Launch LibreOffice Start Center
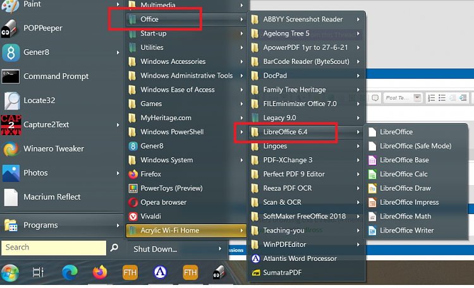Image resolution: width=474 pixels, height=288 pixels. 416,132
